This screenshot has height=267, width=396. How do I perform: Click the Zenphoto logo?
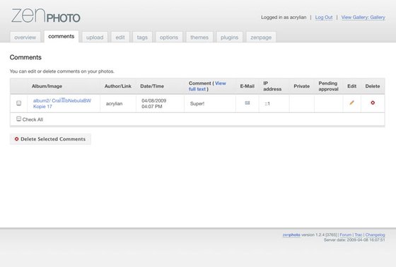(x=46, y=16)
